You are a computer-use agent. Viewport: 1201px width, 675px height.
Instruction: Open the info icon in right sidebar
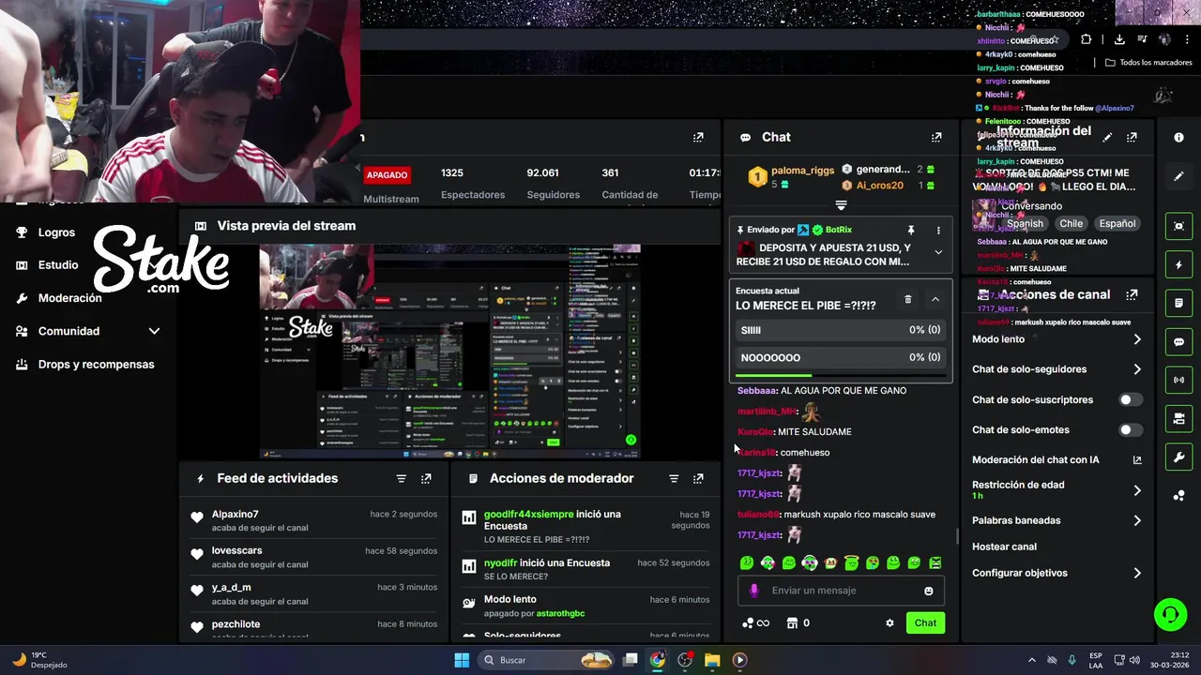click(1179, 137)
